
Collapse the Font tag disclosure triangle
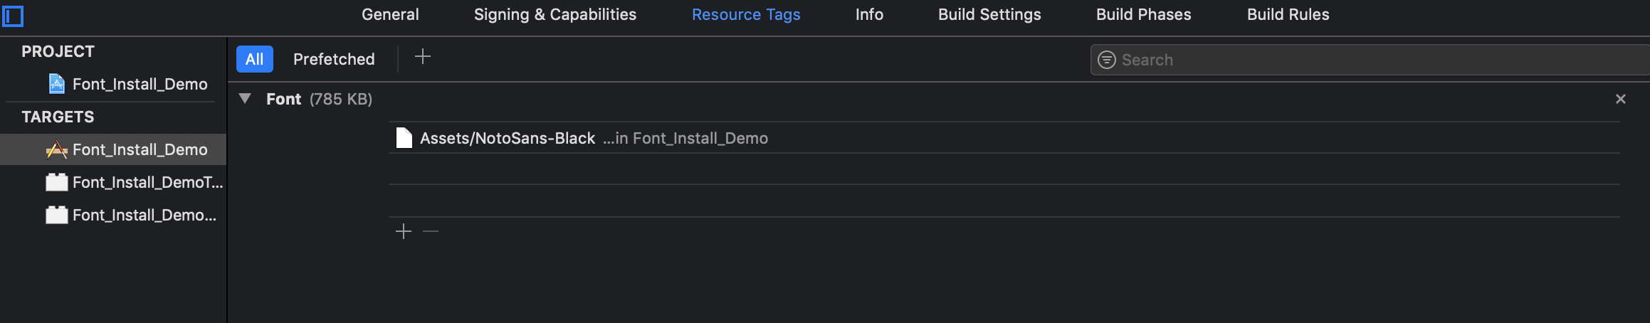point(245,99)
